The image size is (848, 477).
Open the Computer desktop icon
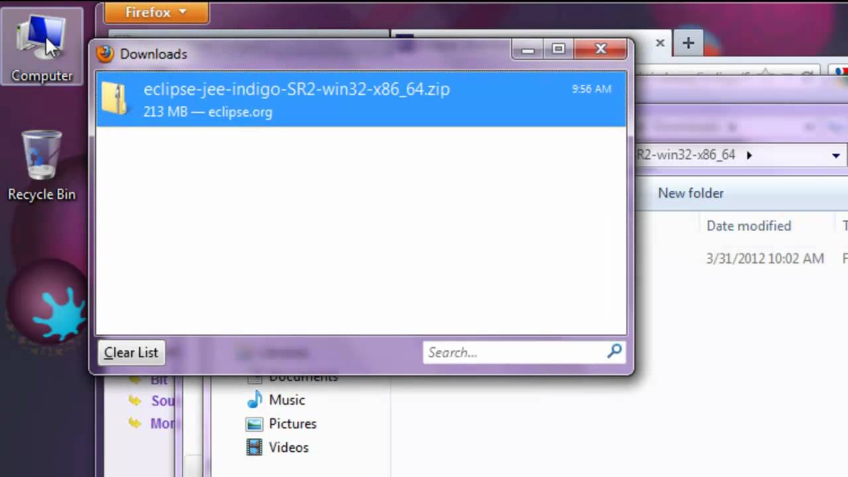pos(42,46)
